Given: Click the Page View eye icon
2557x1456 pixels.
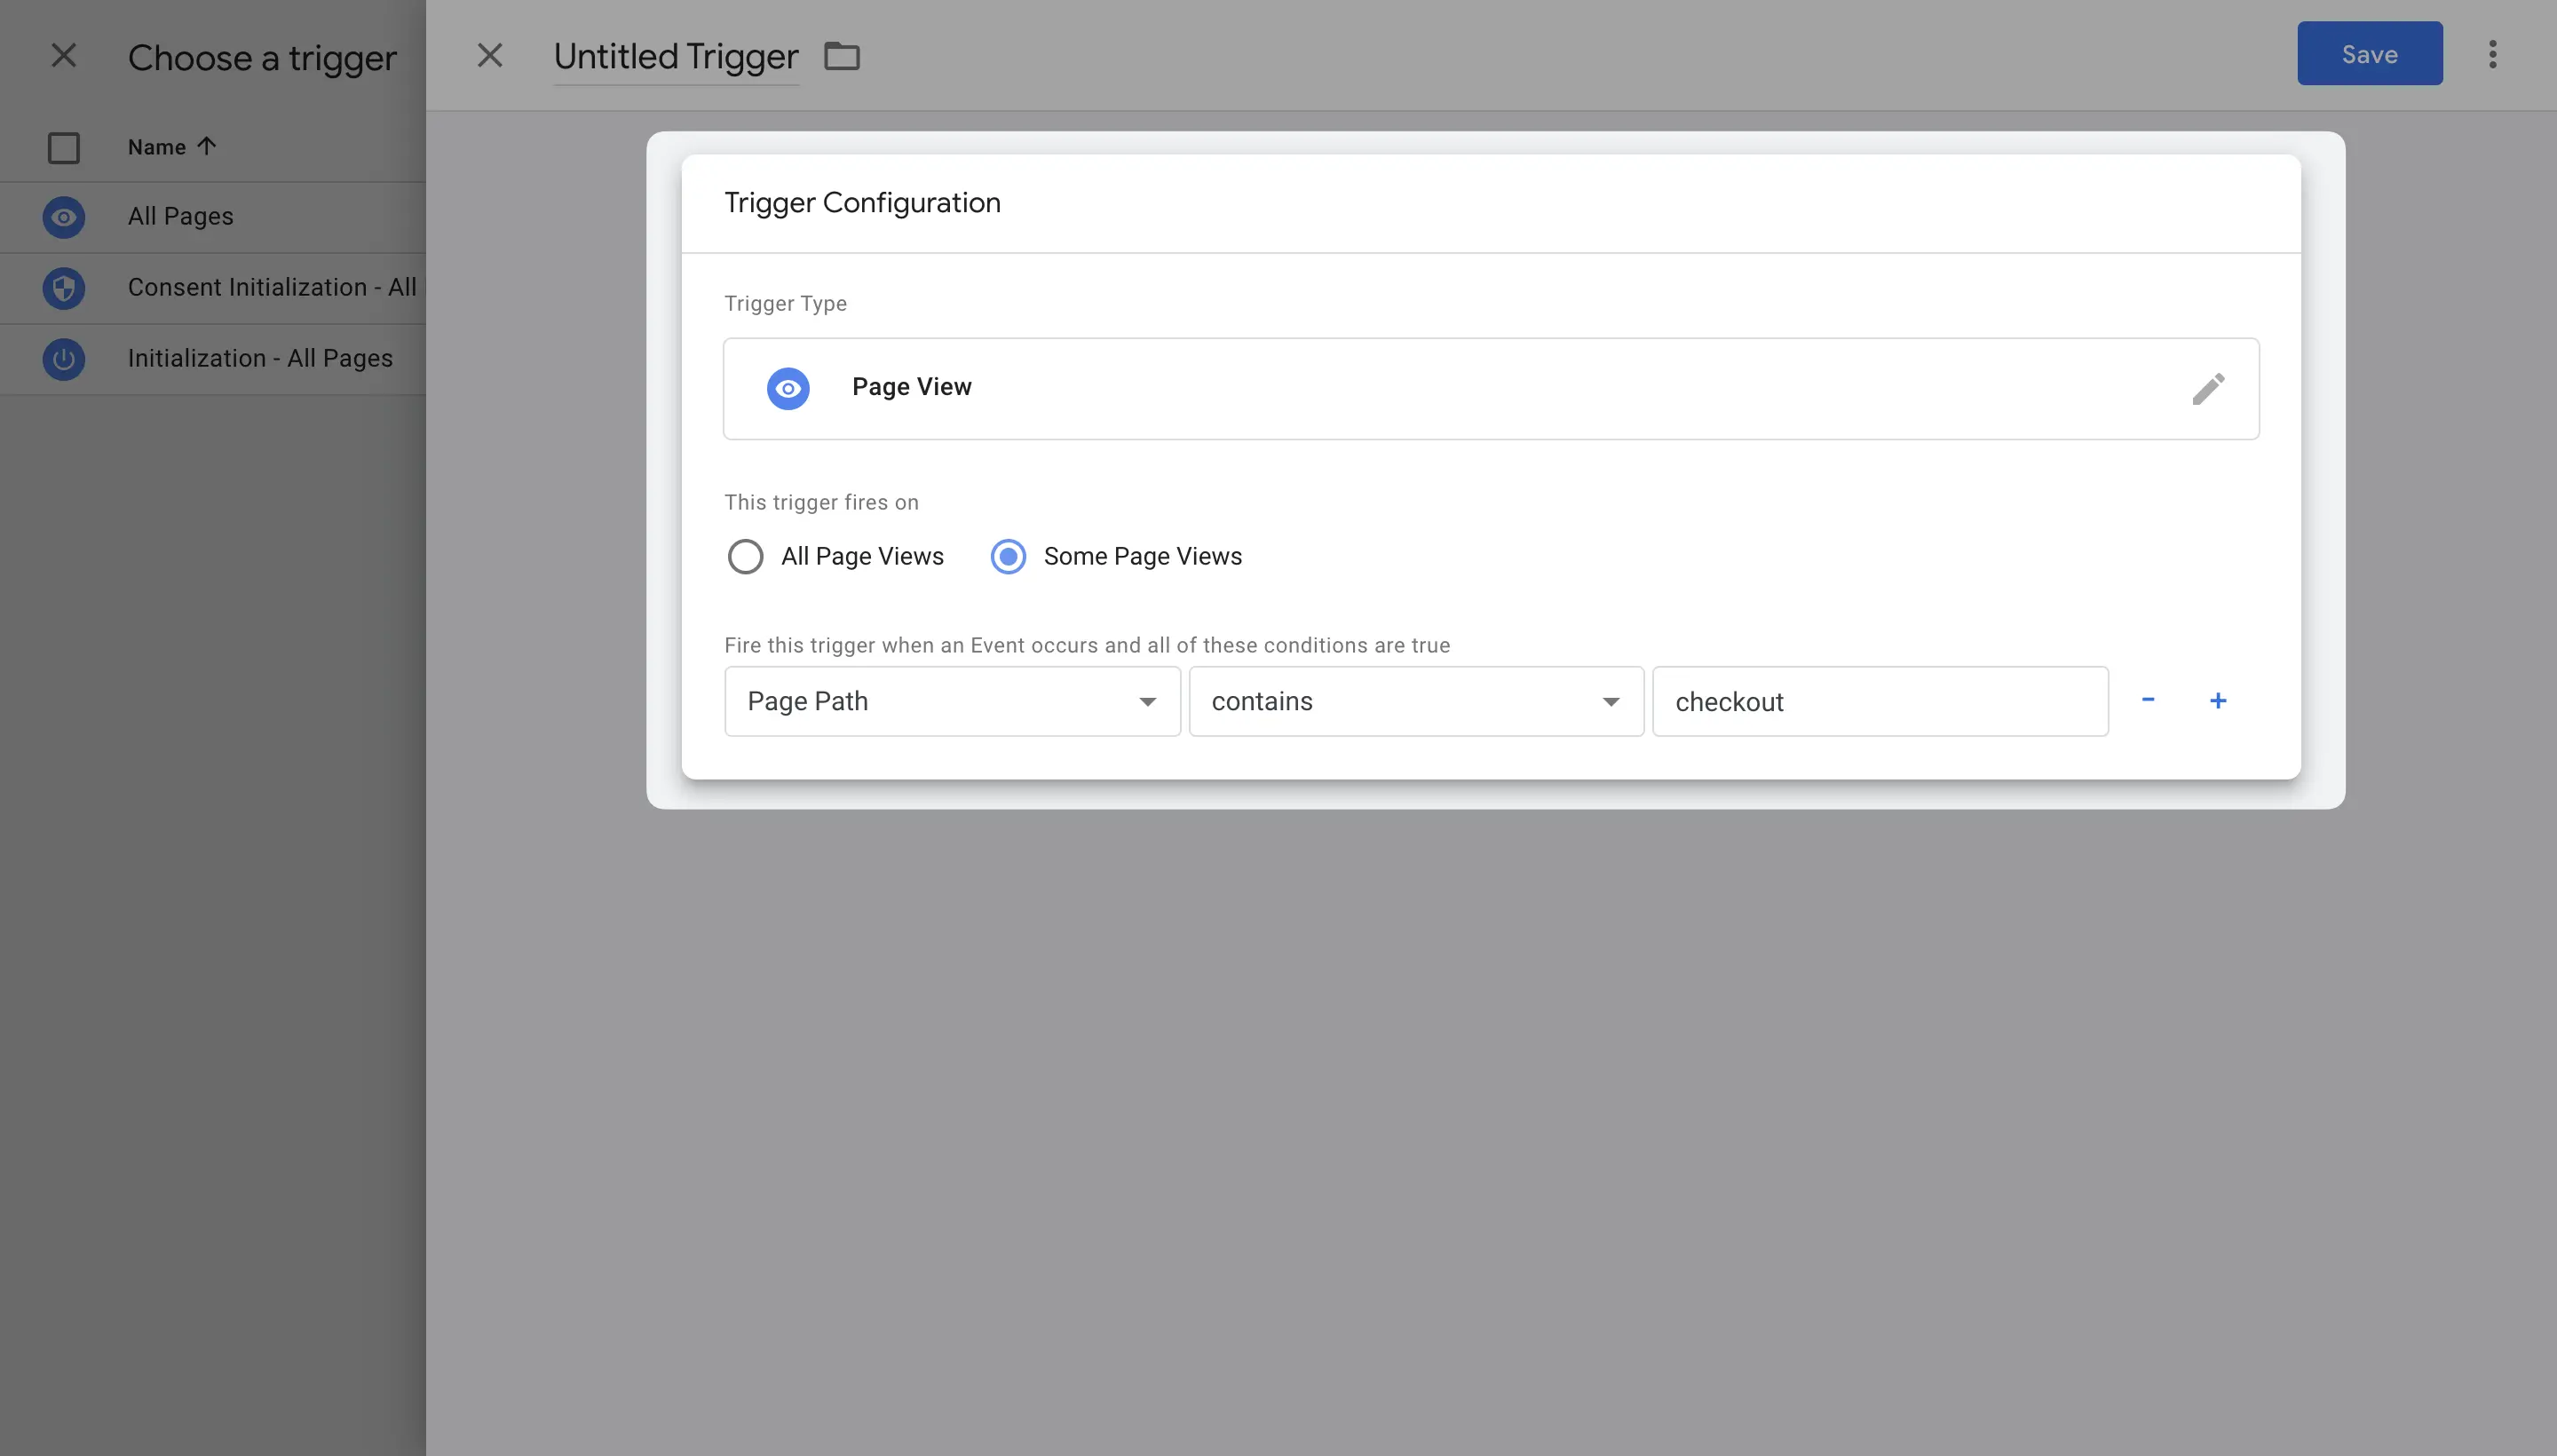Looking at the screenshot, I should (x=788, y=388).
